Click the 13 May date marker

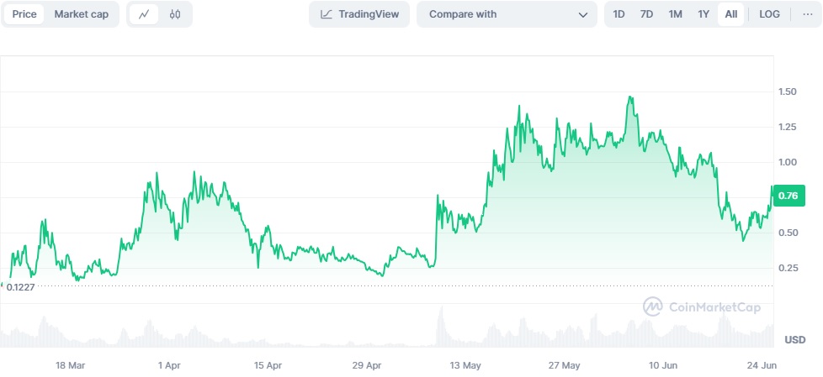point(465,365)
